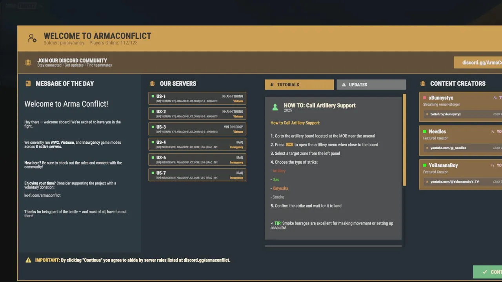Select the US-3 Vin Din Drop server
Screen dimensions: 502x282
(x=197, y=129)
